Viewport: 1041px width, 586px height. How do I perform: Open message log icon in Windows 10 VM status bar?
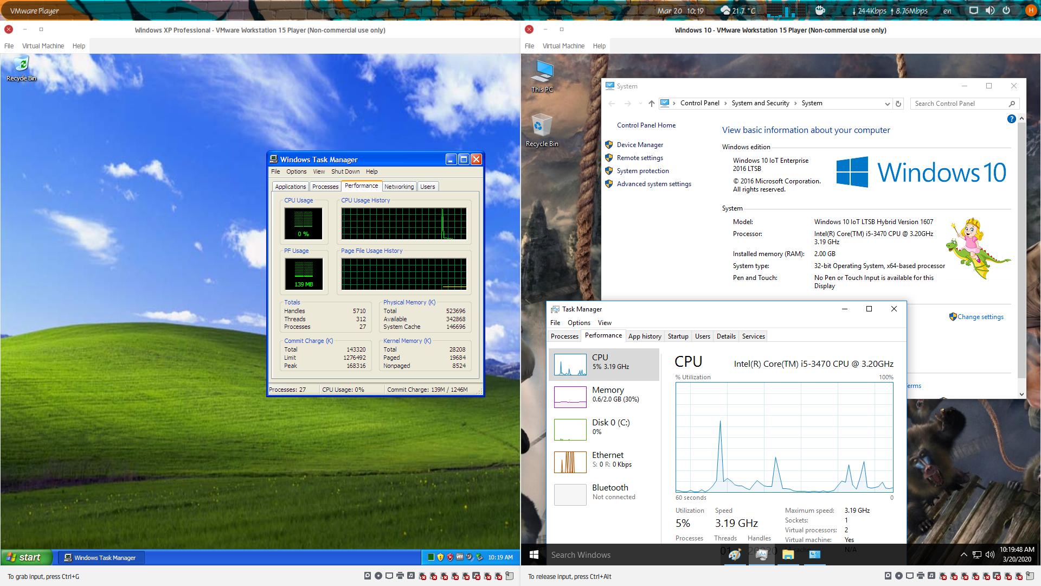[1031, 576]
